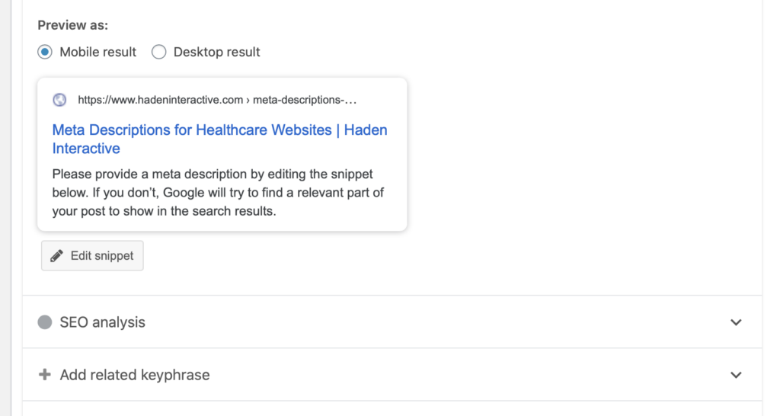Click the Preview as heading
The image size is (780, 416).
click(72, 25)
